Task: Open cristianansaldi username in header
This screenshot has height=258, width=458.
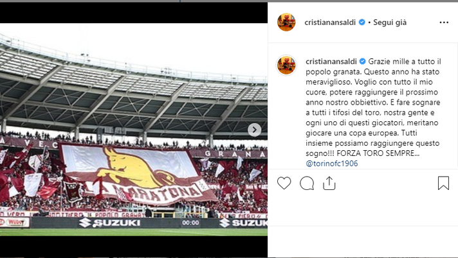Action: click(x=330, y=22)
